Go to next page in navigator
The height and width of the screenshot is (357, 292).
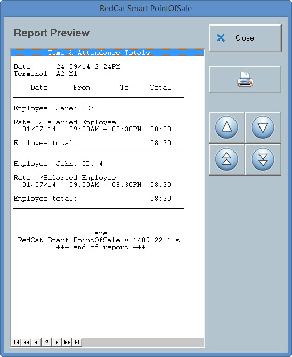point(57,342)
